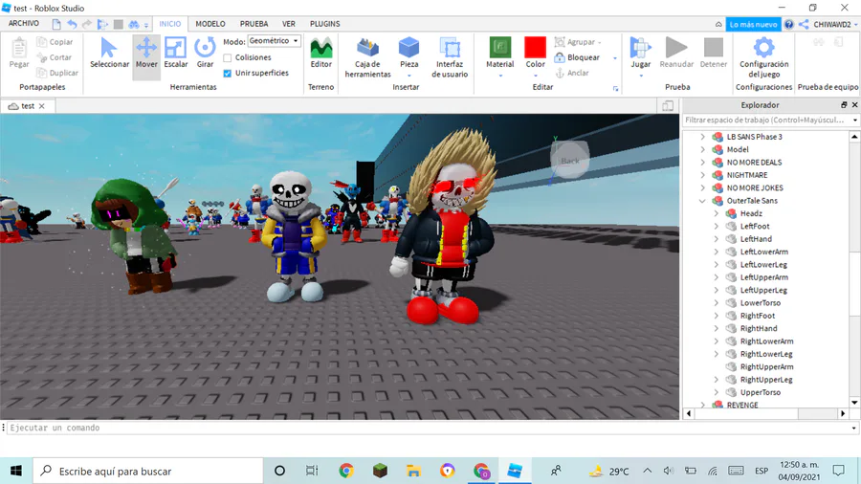Select NO MORE JOKES in Explorador
861x484 pixels.
755,187
